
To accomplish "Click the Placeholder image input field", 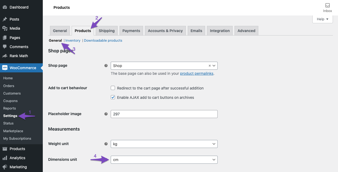I will [x=164, y=114].
